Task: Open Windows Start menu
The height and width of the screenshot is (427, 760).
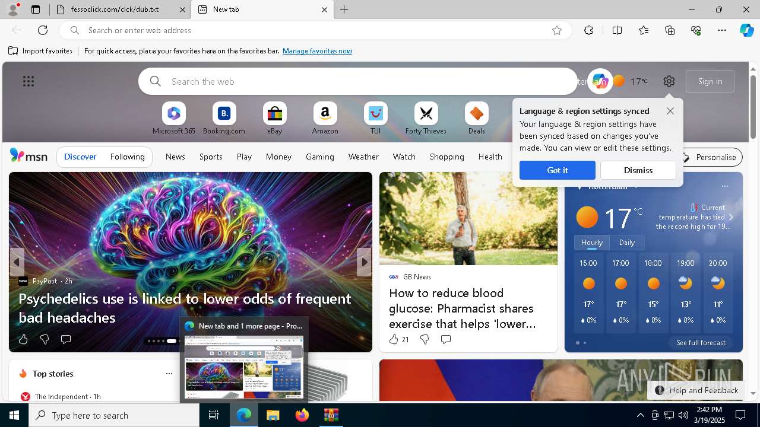Action: pyautogui.click(x=14, y=415)
